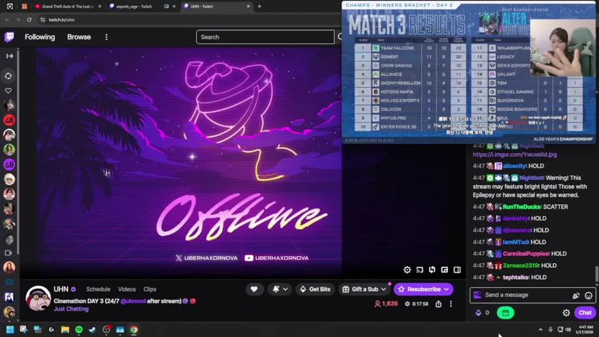Open Nightbot's username in the warning message
The width and height of the screenshot is (599, 337).
click(x=532, y=178)
